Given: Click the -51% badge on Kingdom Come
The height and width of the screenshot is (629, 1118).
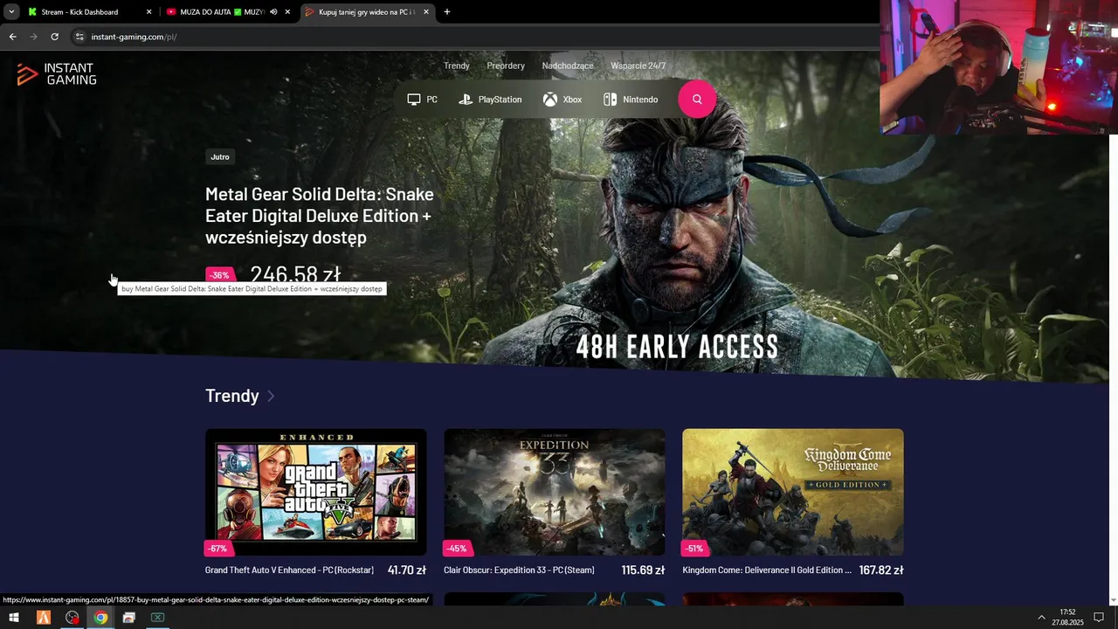Looking at the screenshot, I should click(695, 549).
